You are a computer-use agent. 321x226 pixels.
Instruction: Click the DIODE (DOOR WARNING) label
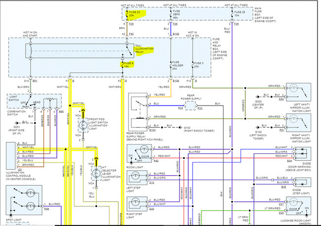point(299,167)
